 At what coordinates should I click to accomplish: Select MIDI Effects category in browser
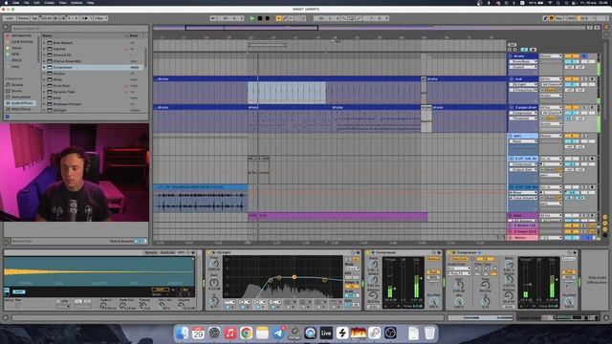[x=21, y=109]
